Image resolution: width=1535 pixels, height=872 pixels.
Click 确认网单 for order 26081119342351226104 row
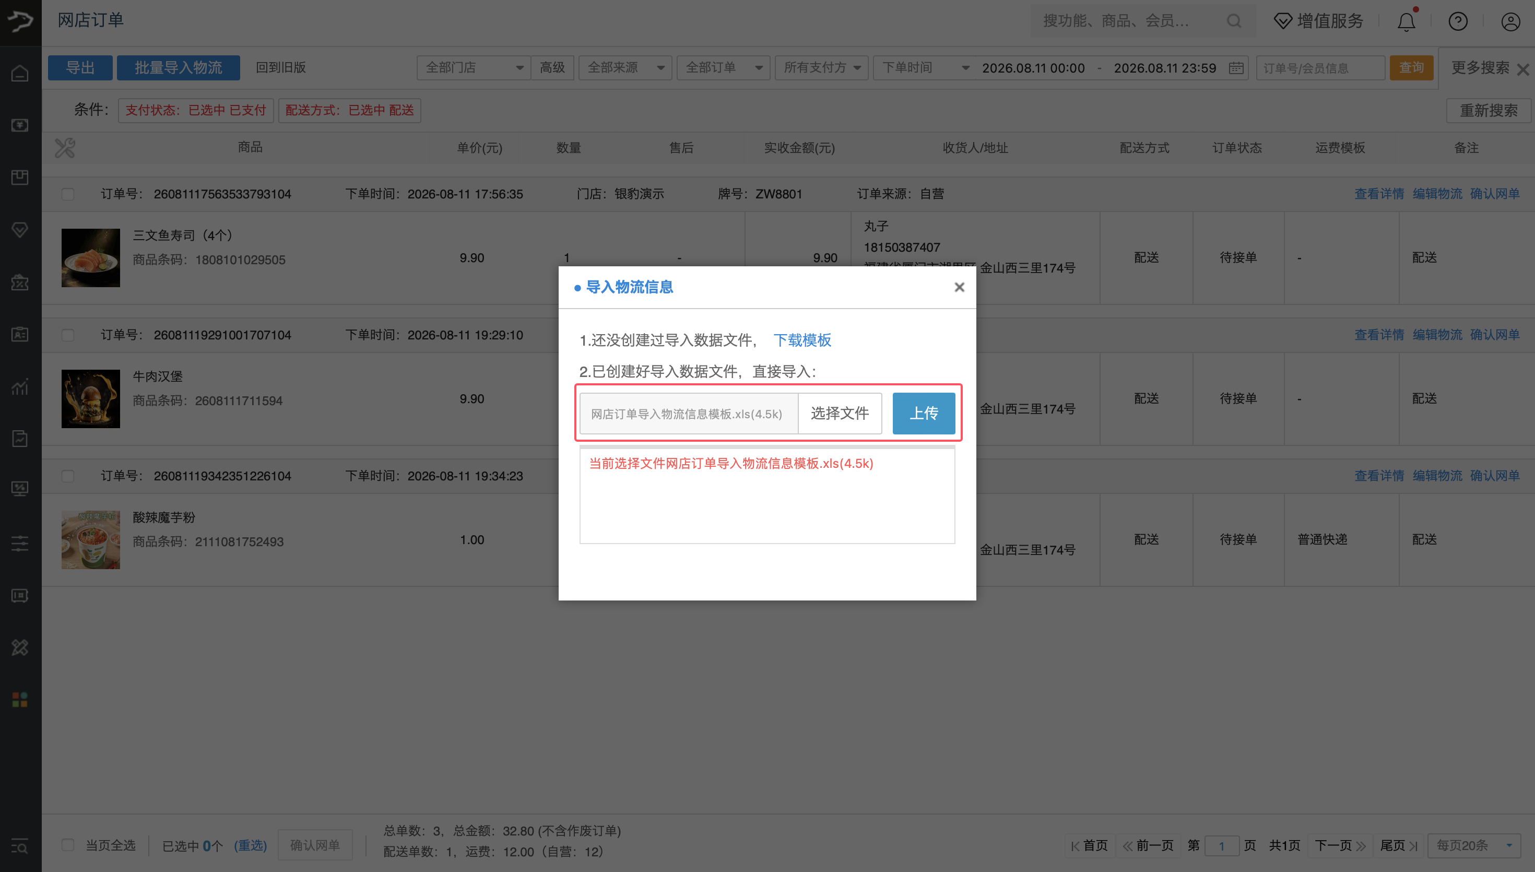(1495, 476)
